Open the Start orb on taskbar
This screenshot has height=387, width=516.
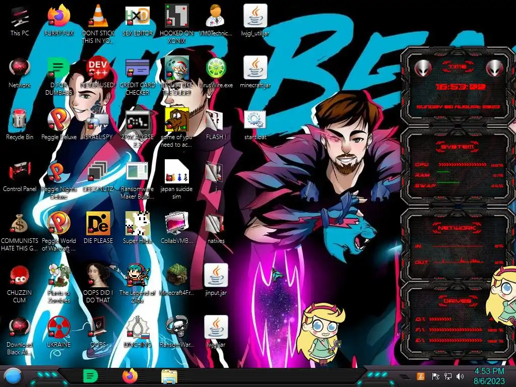pyautogui.click(x=12, y=376)
